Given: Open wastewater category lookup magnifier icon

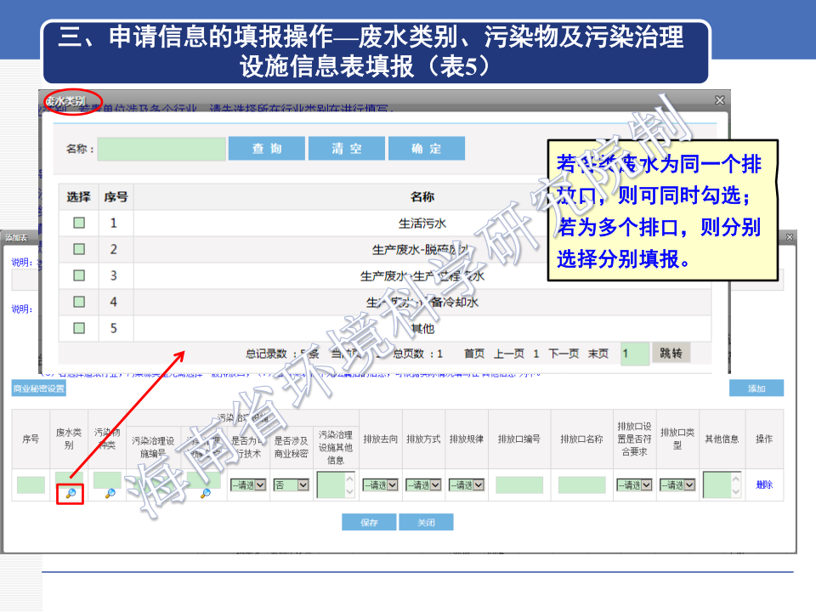Looking at the screenshot, I should click(x=71, y=493).
